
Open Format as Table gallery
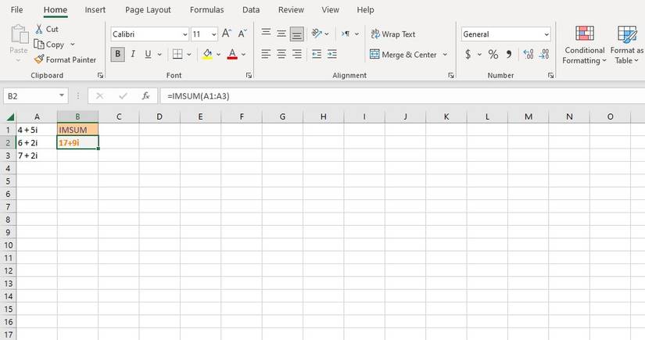[627, 45]
